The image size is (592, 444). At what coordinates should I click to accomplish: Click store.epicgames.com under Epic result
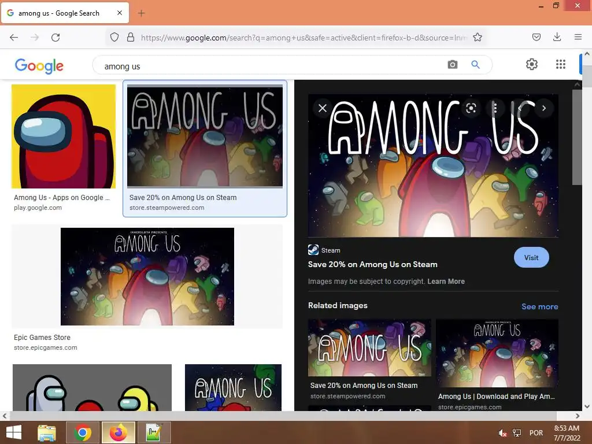pos(45,347)
